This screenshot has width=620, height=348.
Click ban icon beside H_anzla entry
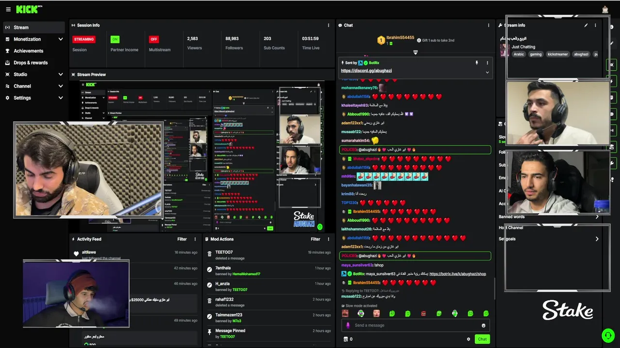coord(209,286)
